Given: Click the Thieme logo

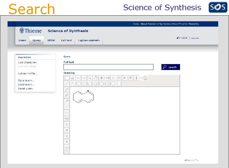Looking at the screenshot, I should tap(30, 30).
